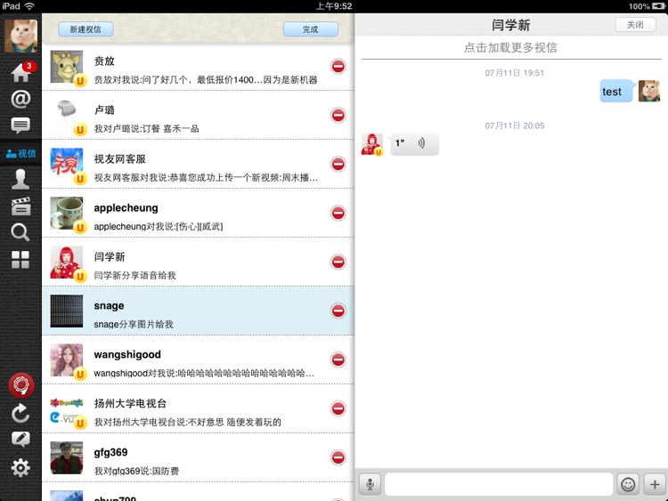The height and width of the screenshot is (501, 668).
Task: Open the @ mentions icon in sidebar
Action: pos(20,99)
